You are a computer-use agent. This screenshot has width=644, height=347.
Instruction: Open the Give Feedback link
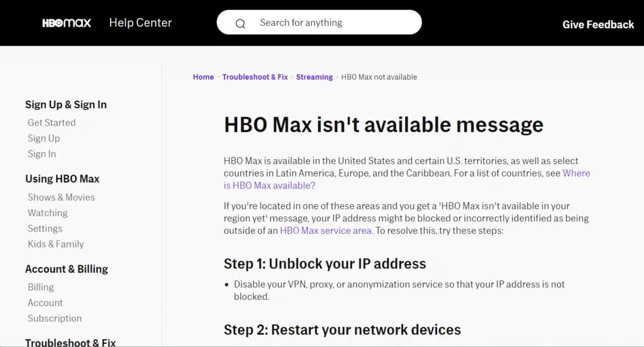click(x=598, y=25)
